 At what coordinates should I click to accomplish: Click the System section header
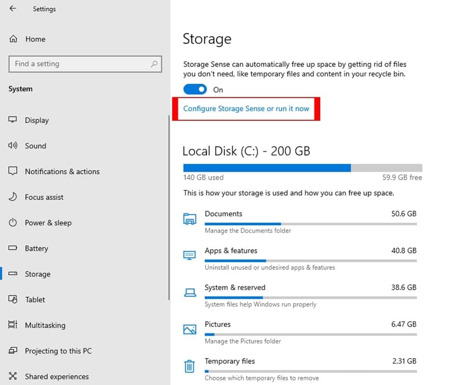20,89
